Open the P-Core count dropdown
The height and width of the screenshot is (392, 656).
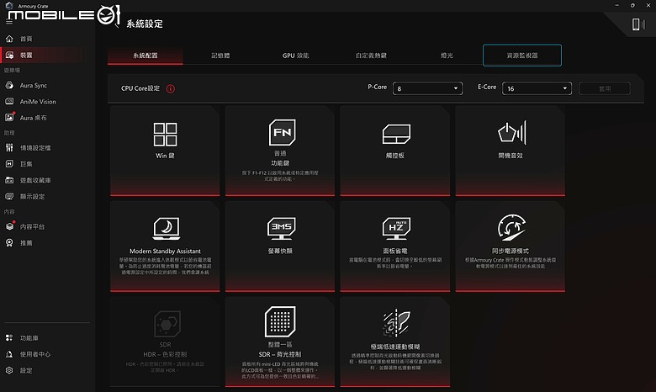pos(427,88)
